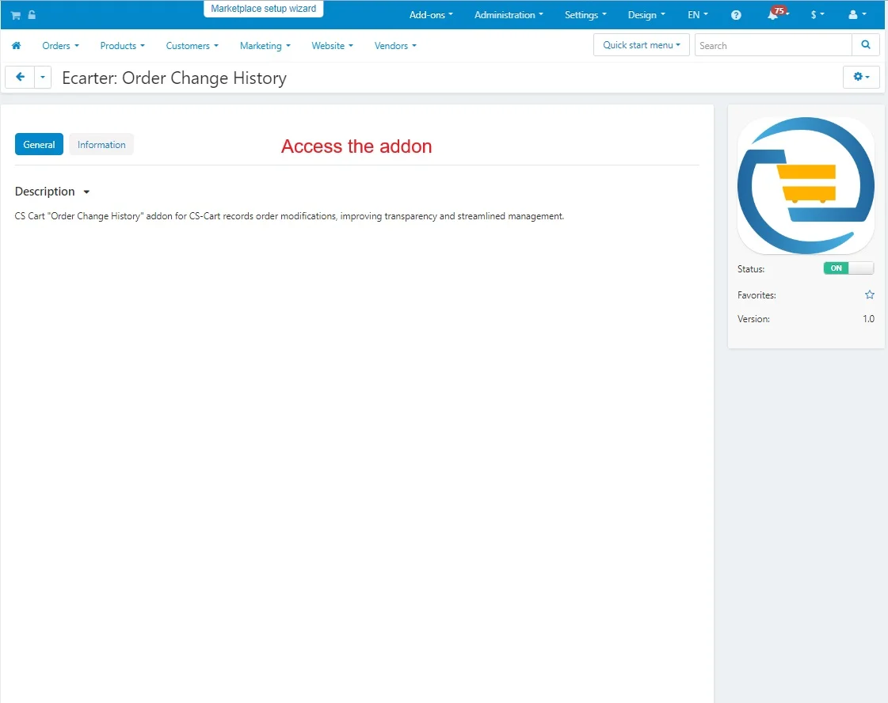Go to home dashboard icon
Screen dimensions: 888x703
[17, 46]
